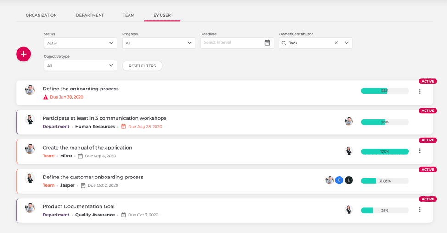The image size is (447, 233).
Task: Click owner avatar of Product Documentation Goal
Action: click(x=30, y=208)
